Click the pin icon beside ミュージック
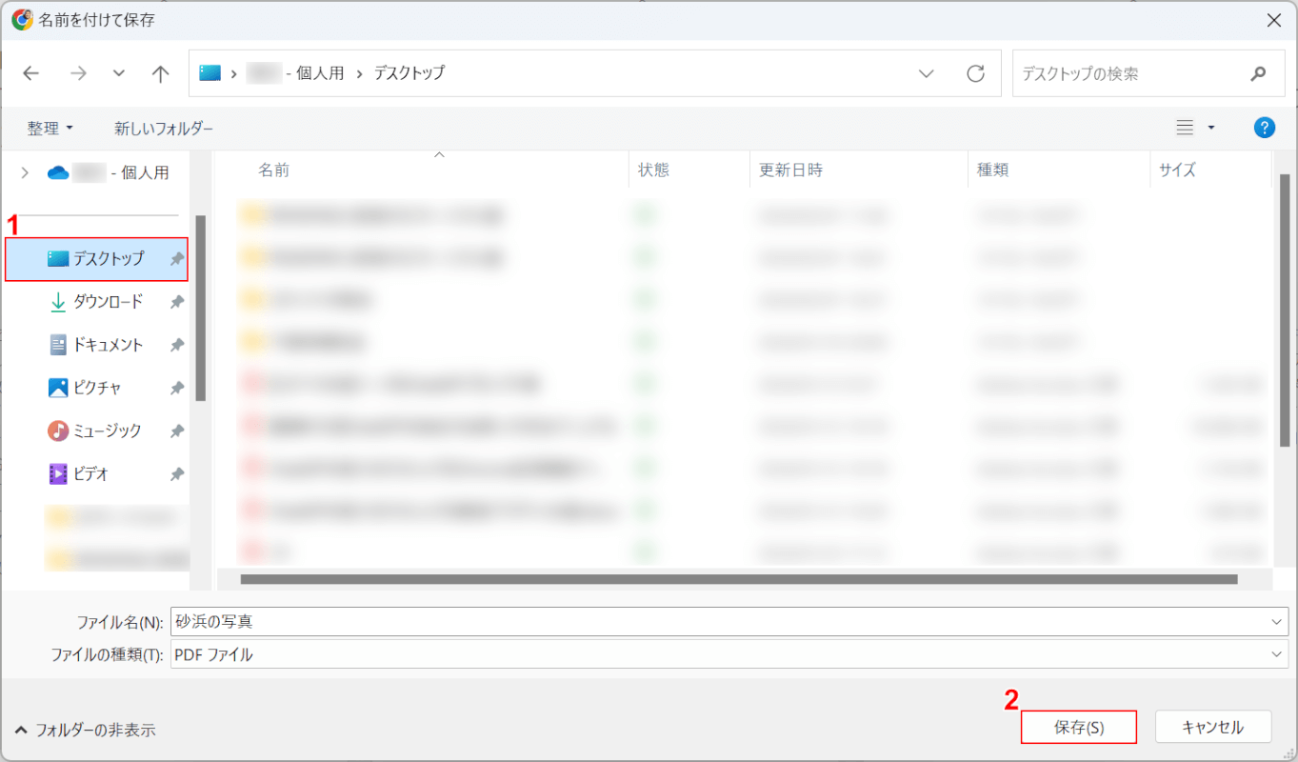The image size is (1298, 762). (x=176, y=431)
